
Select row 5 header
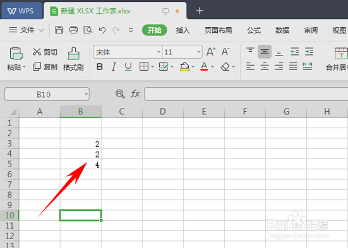9,164
